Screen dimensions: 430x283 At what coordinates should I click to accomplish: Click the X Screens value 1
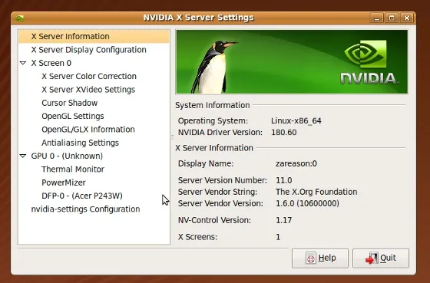point(278,237)
